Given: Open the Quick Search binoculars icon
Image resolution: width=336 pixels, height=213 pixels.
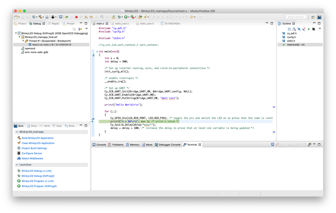Looking at the screenshot, I should (x=47, y=17).
